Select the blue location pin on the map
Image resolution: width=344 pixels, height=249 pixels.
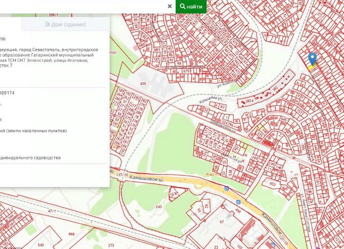point(312,59)
